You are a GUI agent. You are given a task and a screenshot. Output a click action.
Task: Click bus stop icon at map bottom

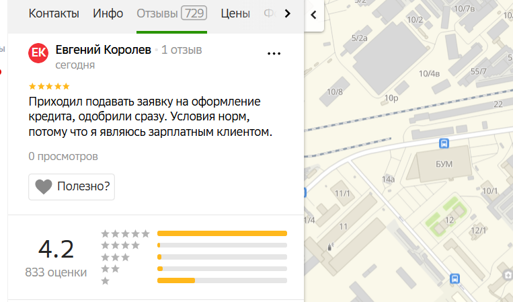(x=455, y=278)
